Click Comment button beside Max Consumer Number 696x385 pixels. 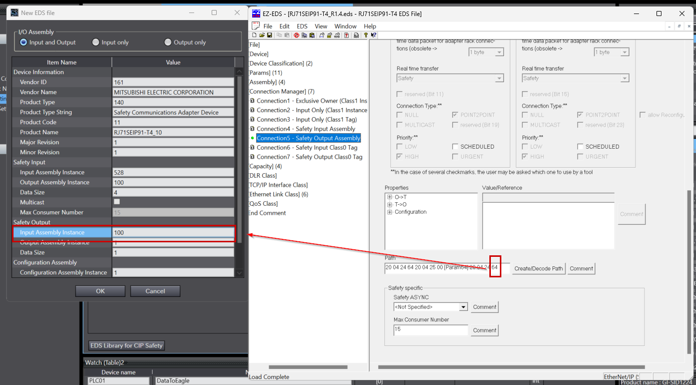[484, 330]
